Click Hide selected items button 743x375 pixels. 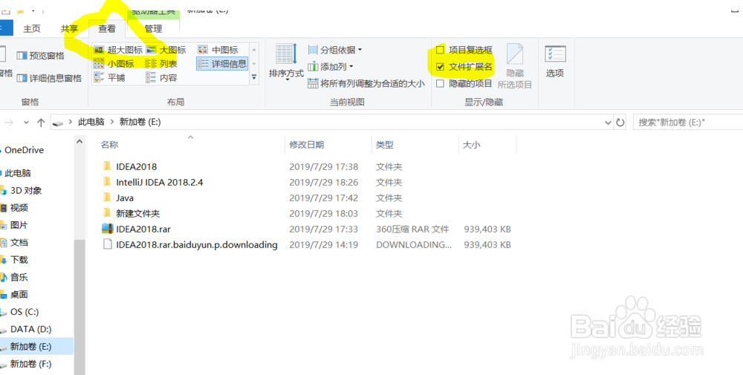515,66
